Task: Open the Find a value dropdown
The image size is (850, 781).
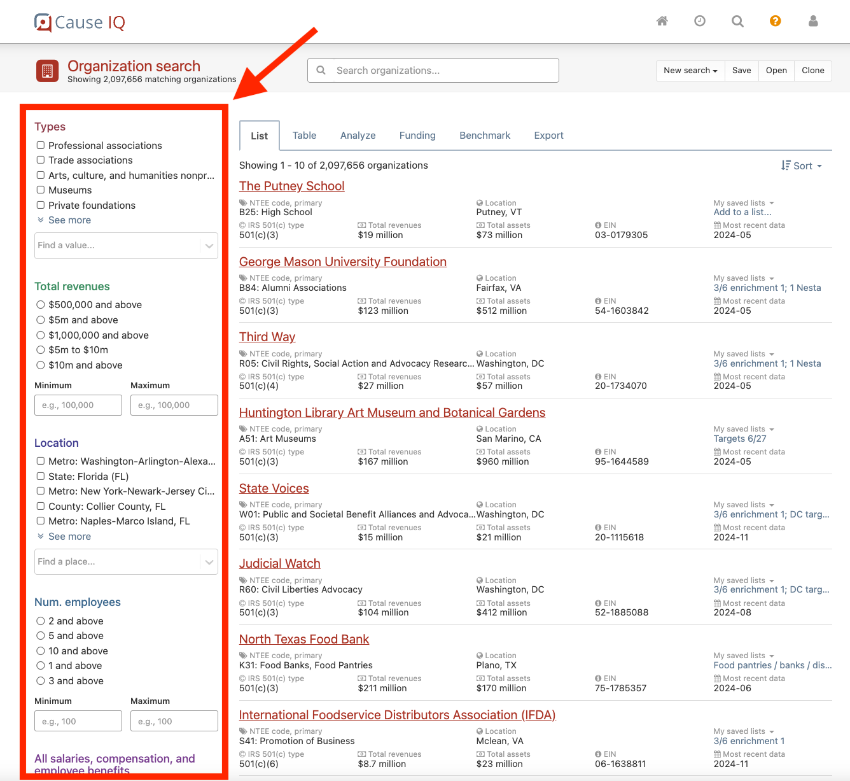Action: coord(126,246)
